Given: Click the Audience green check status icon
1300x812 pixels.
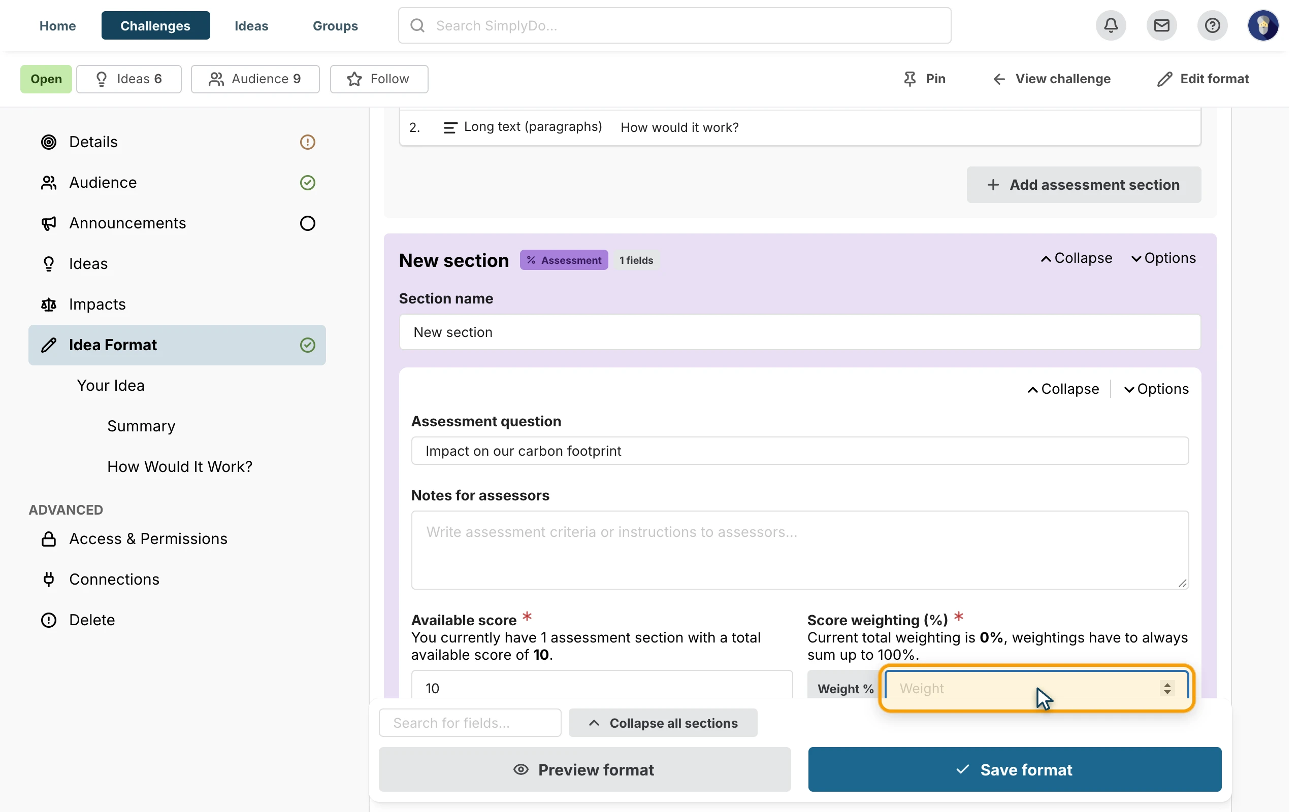Looking at the screenshot, I should coord(307,183).
